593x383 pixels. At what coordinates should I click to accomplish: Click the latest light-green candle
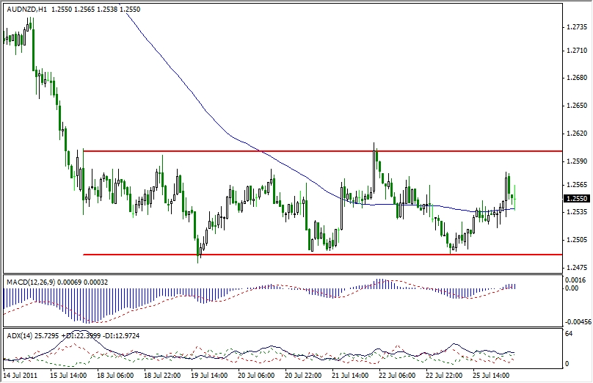click(514, 198)
